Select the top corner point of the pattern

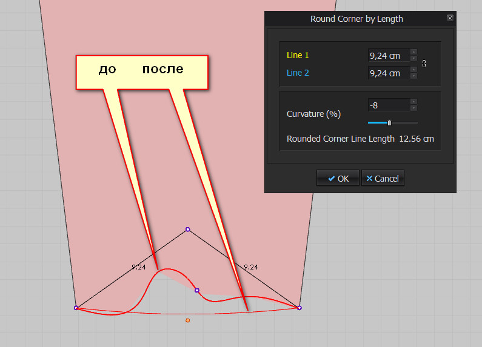point(188,230)
